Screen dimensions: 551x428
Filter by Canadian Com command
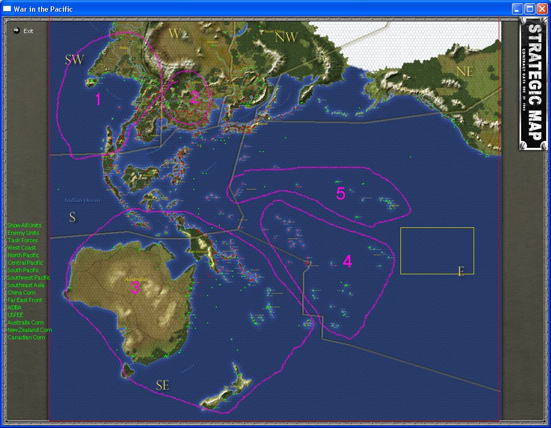(26, 337)
